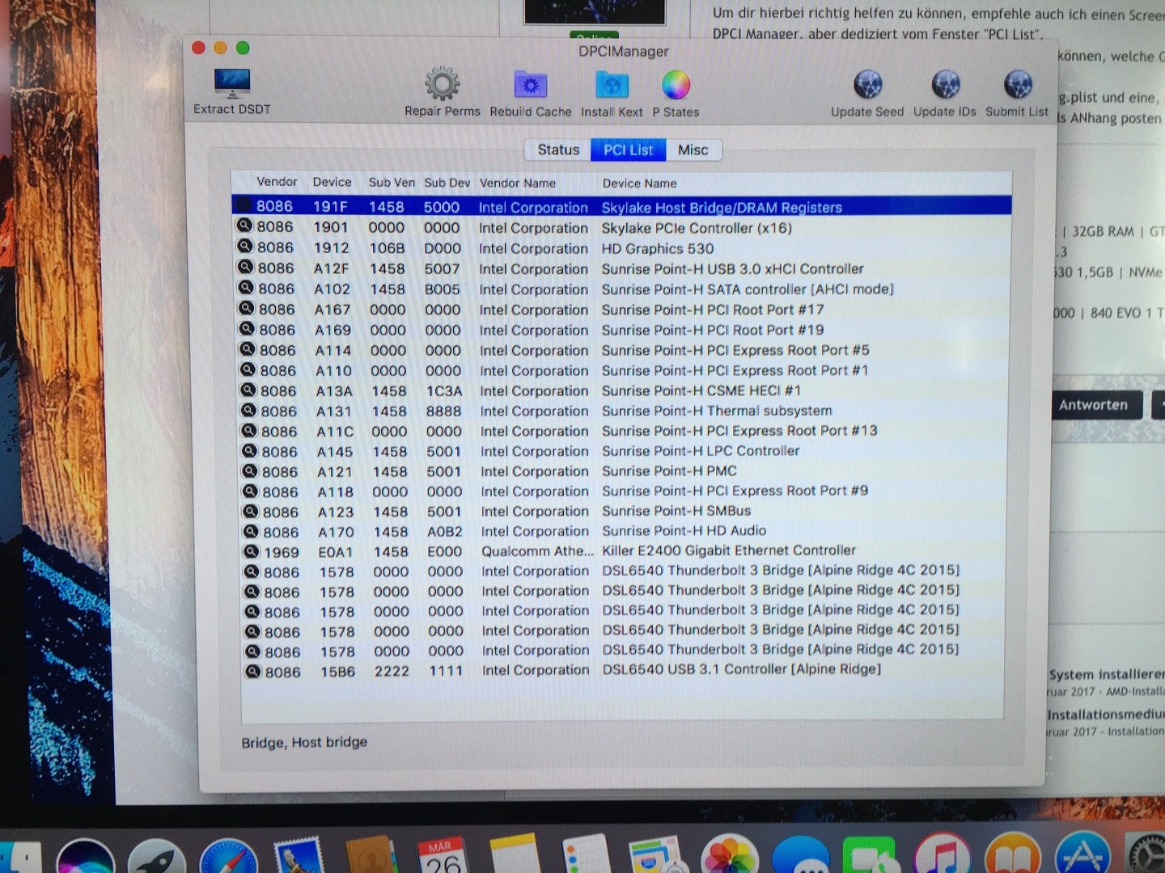
Task: Open the Mail stamp icon in the Dock
Action: tap(299, 857)
